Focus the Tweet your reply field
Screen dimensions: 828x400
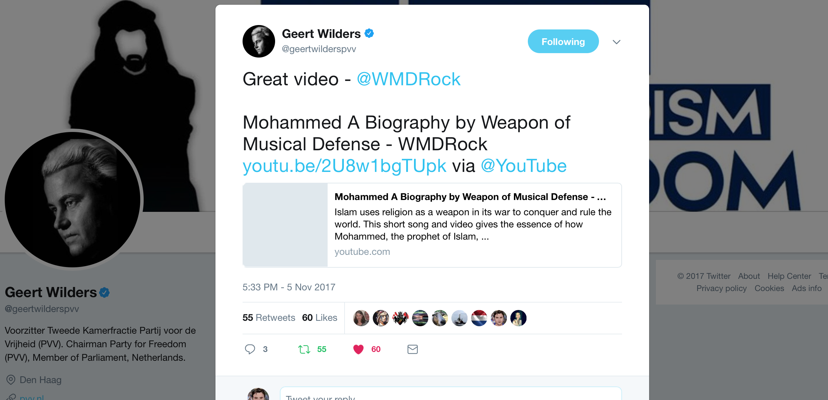pos(451,394)
